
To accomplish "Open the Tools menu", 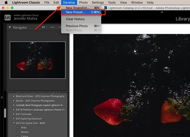I will coord(112,2).
